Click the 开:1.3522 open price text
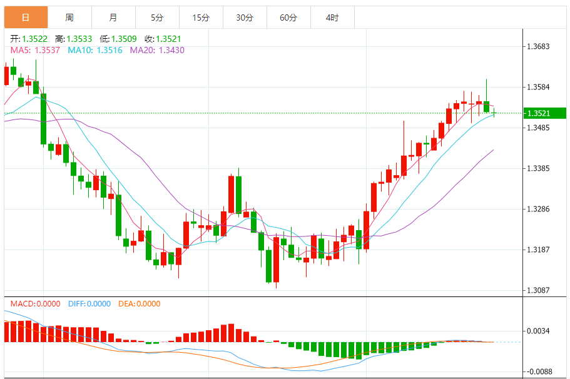The height and width of the screenshot is (379, 570). tap(29, 39)
